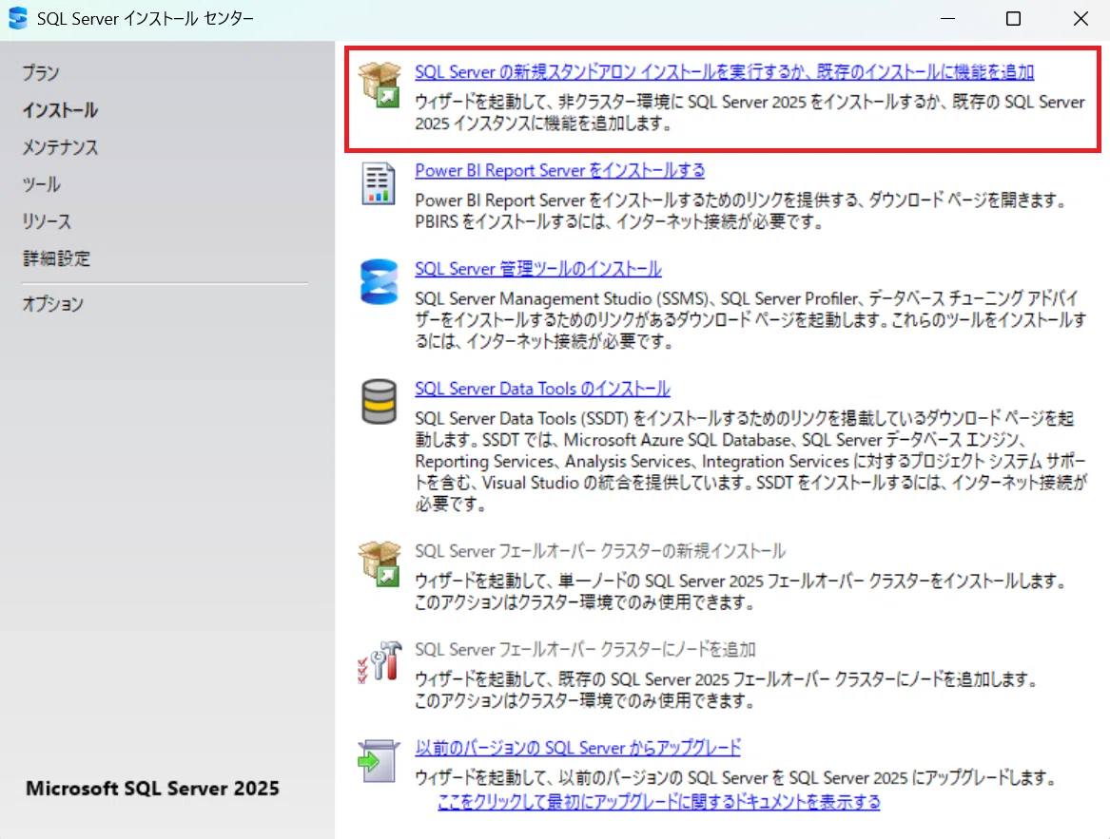Click 以前のバージョンの SQL Server からアップグレード link

click(x=577, y=748)
